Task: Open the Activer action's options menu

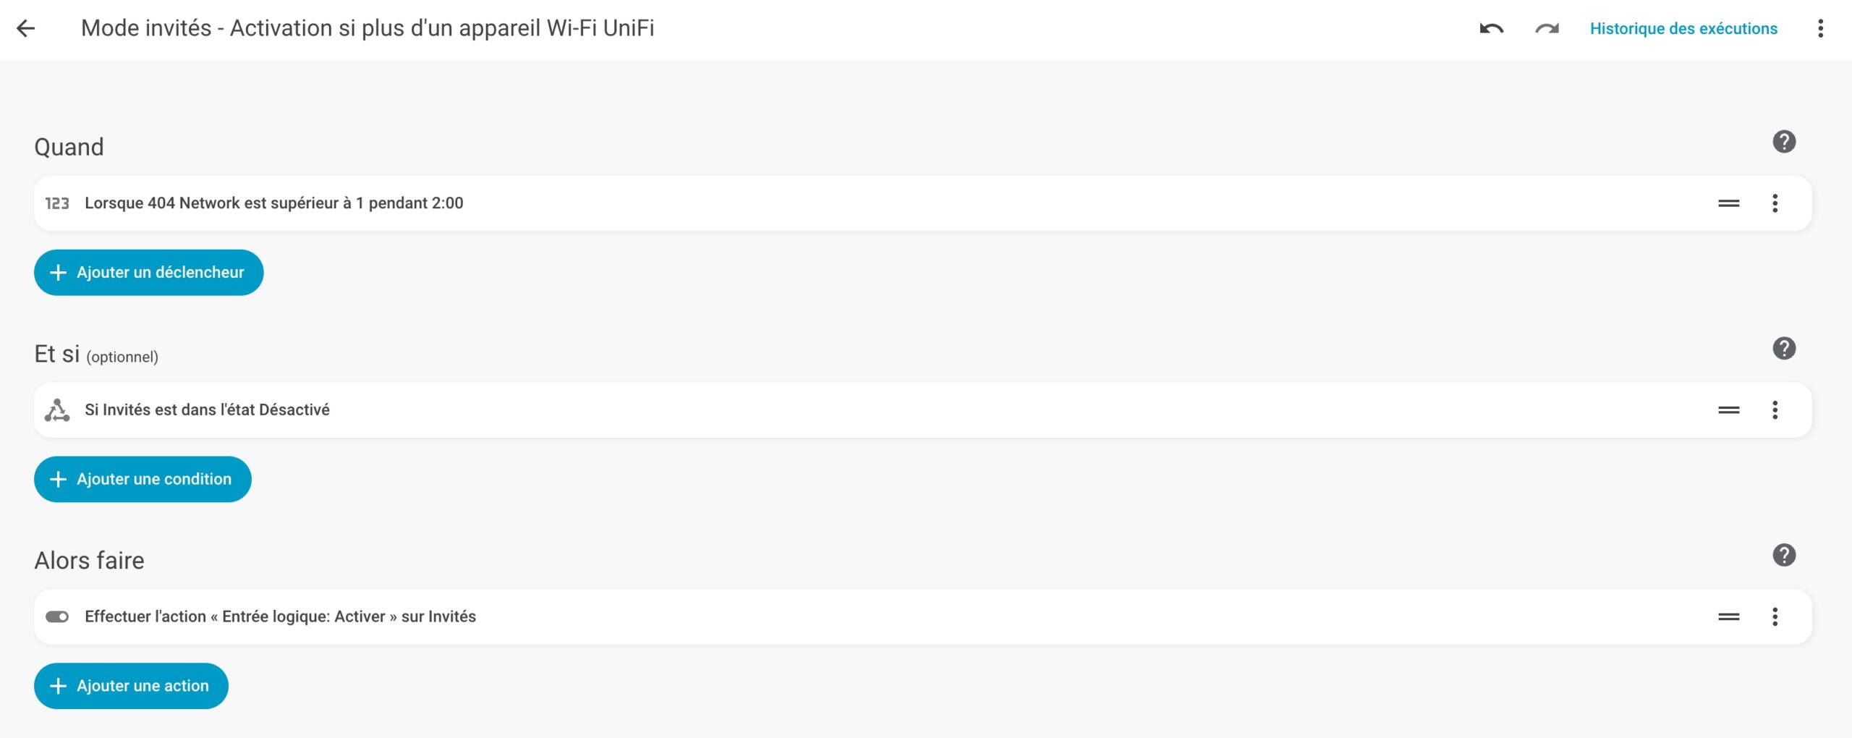Action: point(1775,617)
